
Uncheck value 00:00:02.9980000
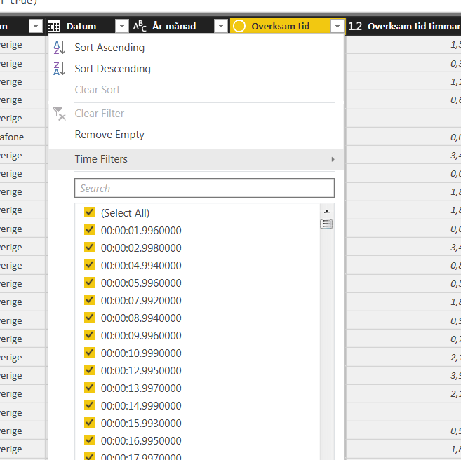coord(89,248)
